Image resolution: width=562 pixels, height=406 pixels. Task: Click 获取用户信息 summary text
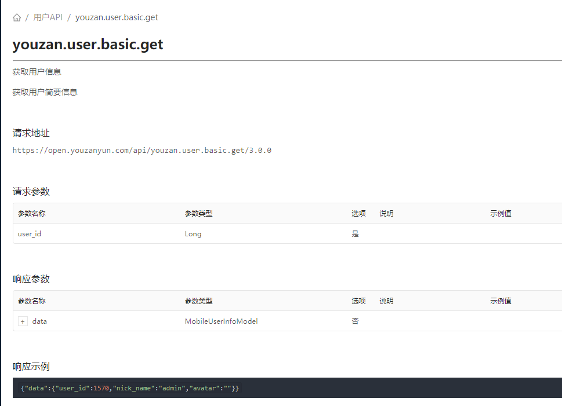tap(37, 72)
